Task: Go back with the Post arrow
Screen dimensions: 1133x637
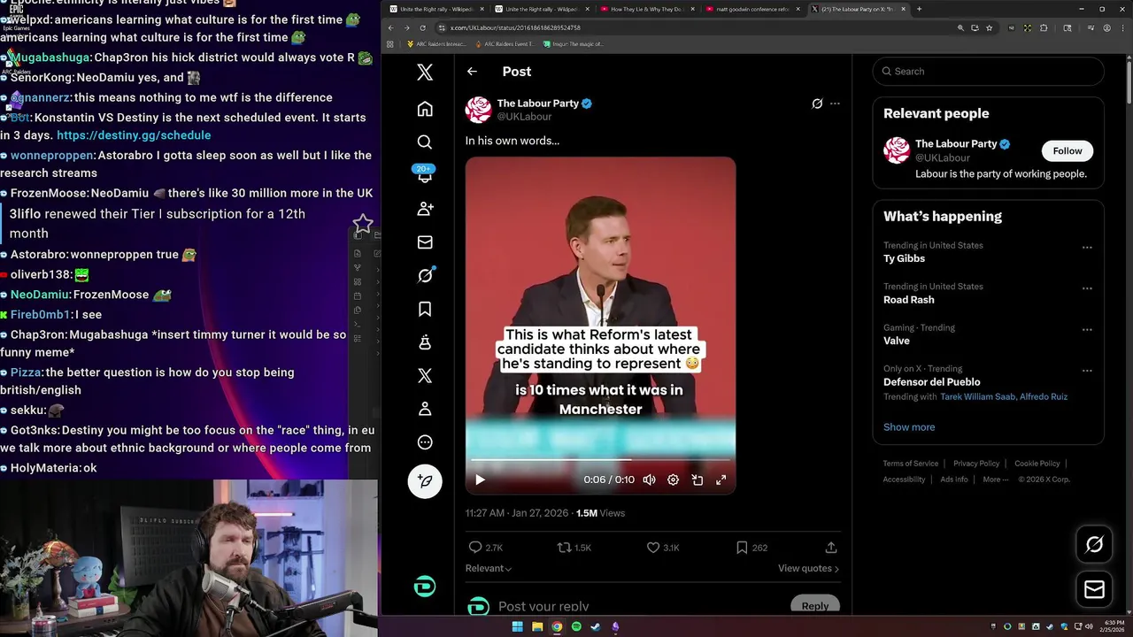Action: pos(472,72)
